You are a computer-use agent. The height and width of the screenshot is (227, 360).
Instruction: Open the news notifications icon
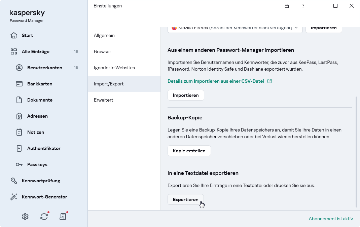click(x=63, y=217)
